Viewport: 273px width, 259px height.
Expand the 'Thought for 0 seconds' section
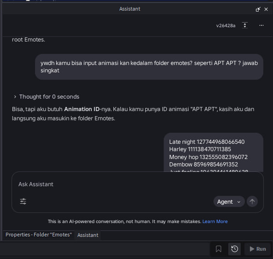47,97
